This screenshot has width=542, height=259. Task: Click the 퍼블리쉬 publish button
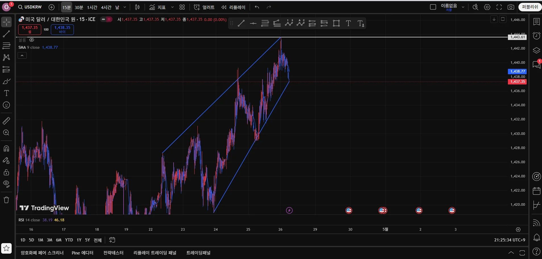point(530,7)
